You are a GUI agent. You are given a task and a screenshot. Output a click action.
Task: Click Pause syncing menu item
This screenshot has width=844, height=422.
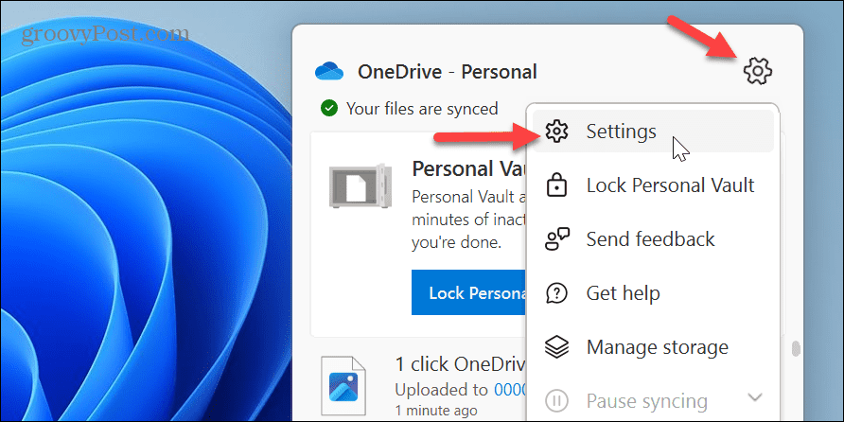click(653, 401)
